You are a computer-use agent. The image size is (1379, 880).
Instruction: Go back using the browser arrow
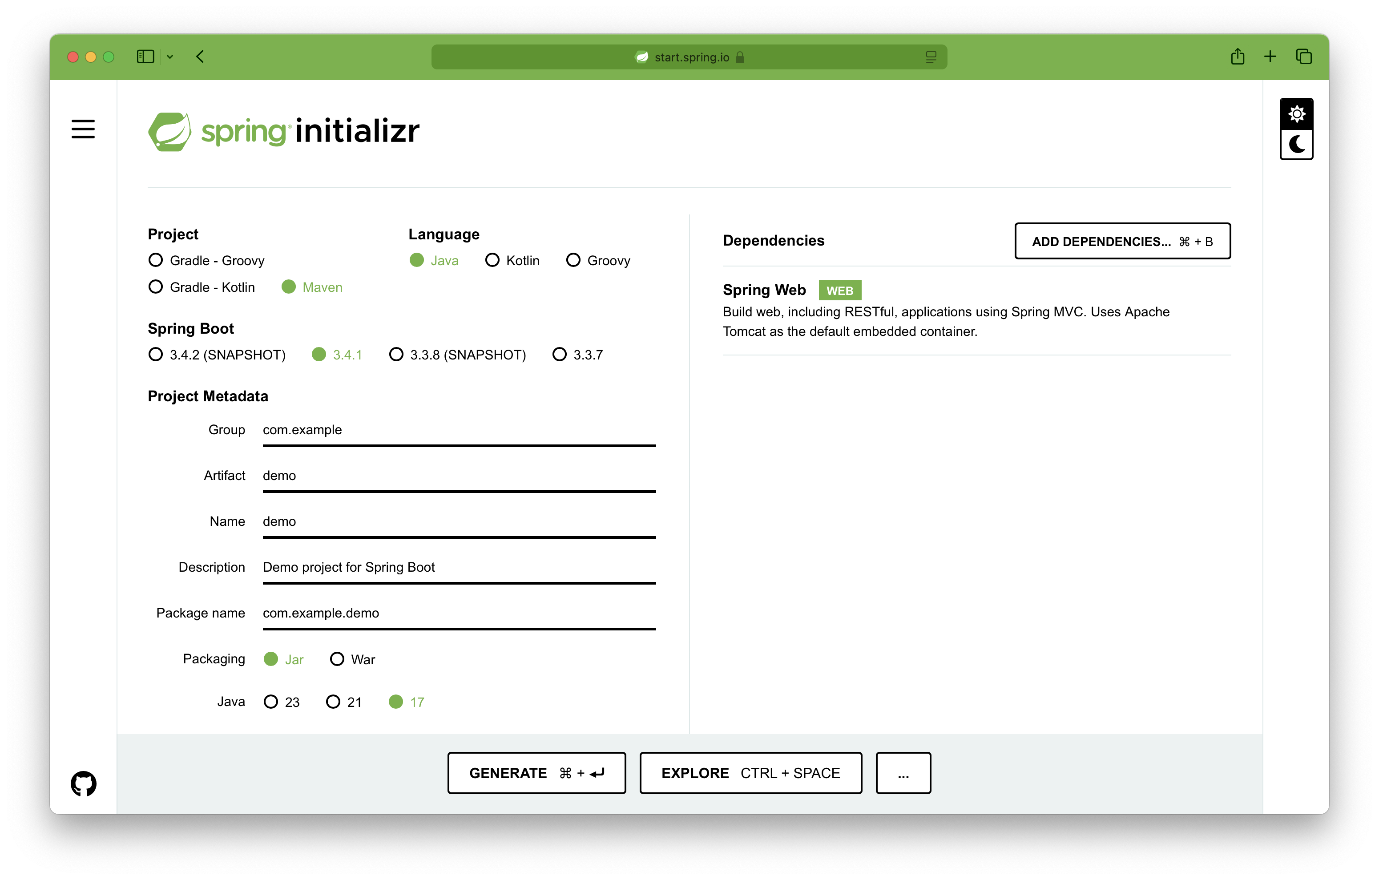click(x=200, y=57)
